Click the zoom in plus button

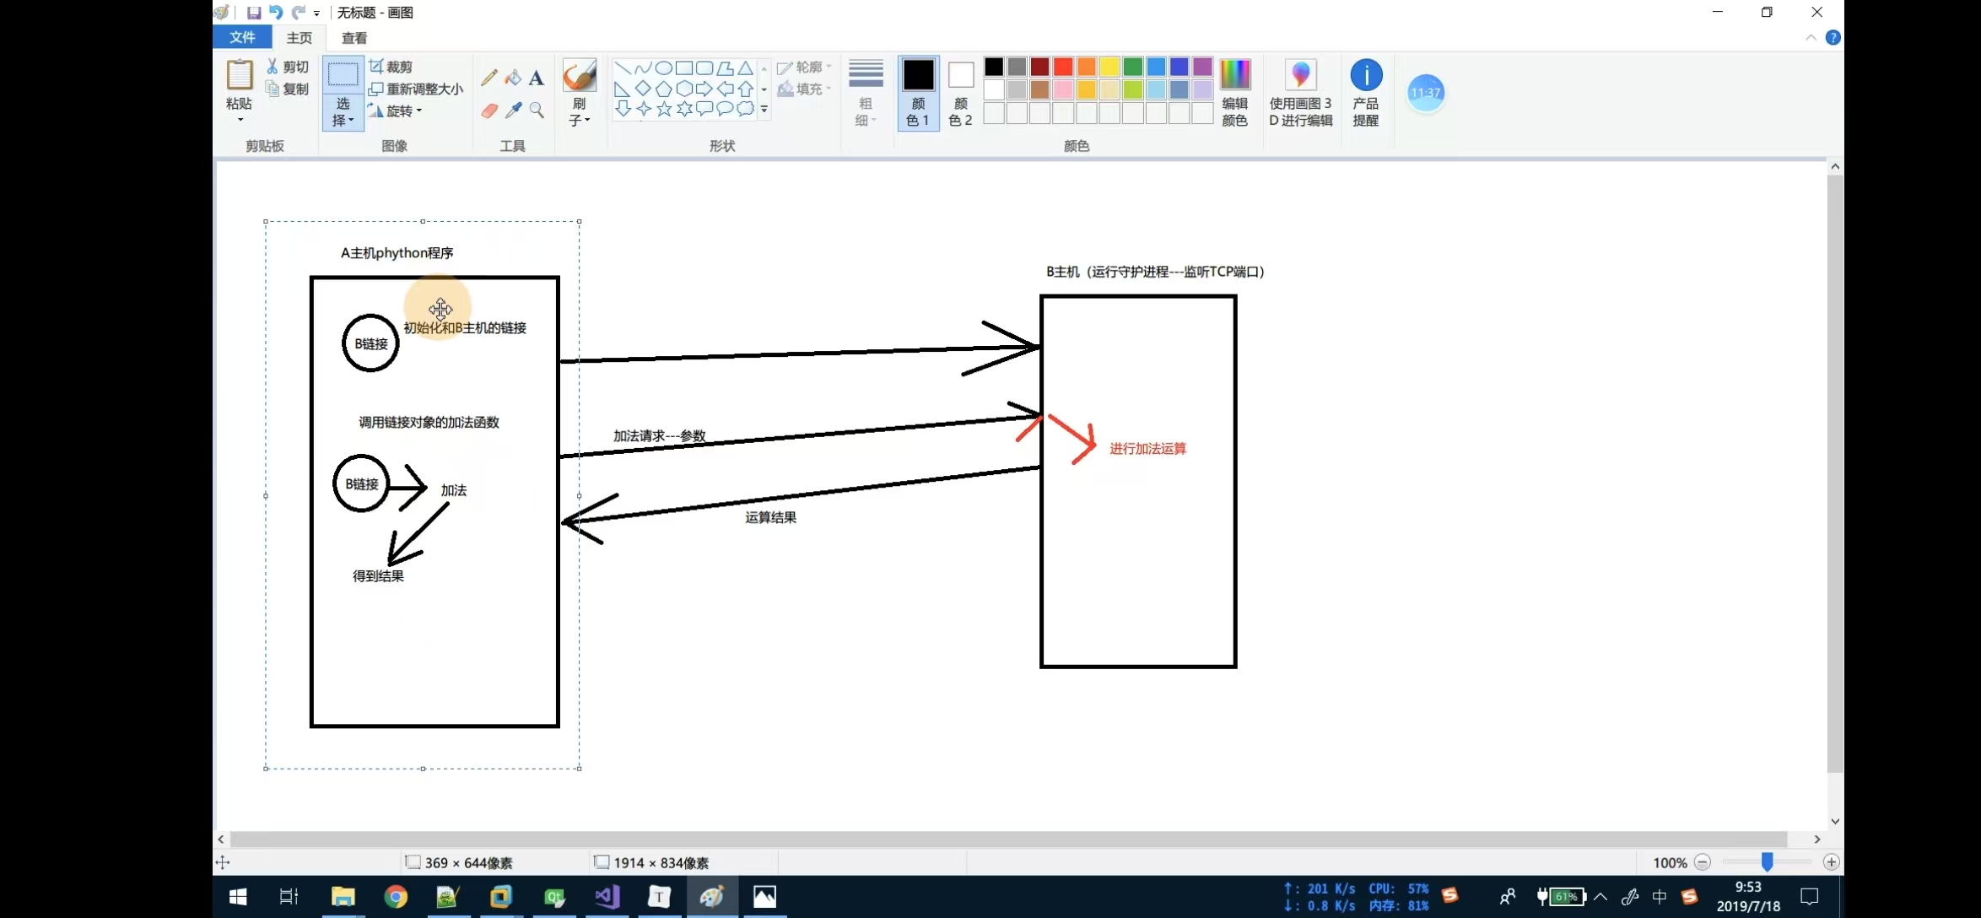tap(1831, 862)
